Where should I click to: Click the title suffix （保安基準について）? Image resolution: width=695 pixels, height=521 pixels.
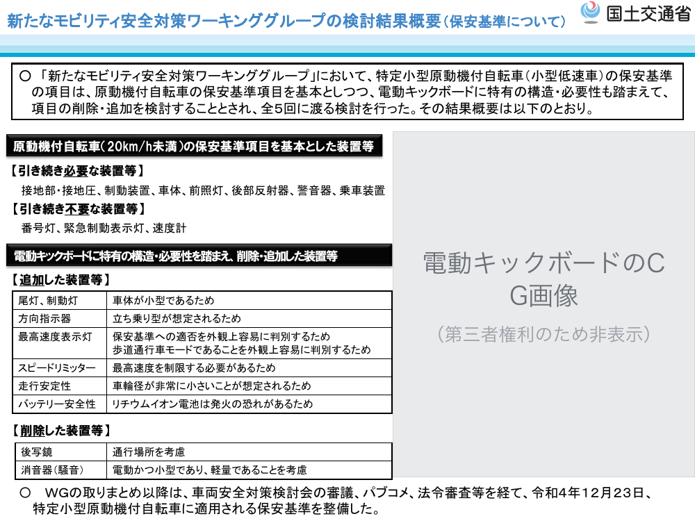[505, 22]
